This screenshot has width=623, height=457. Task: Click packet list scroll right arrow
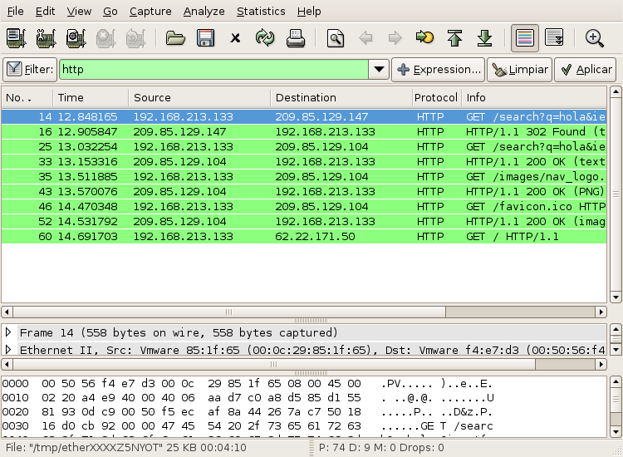(x=601, y=312)
